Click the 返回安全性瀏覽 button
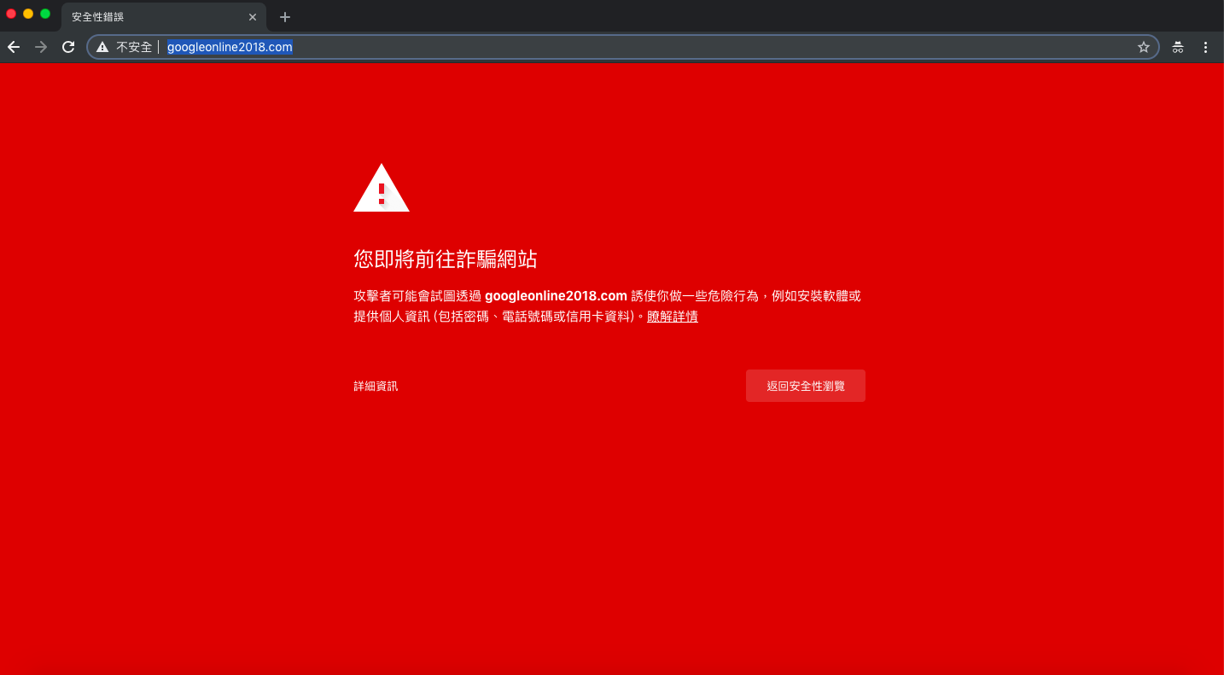Screen dimensions: 1224x675 tap(806, 386)
